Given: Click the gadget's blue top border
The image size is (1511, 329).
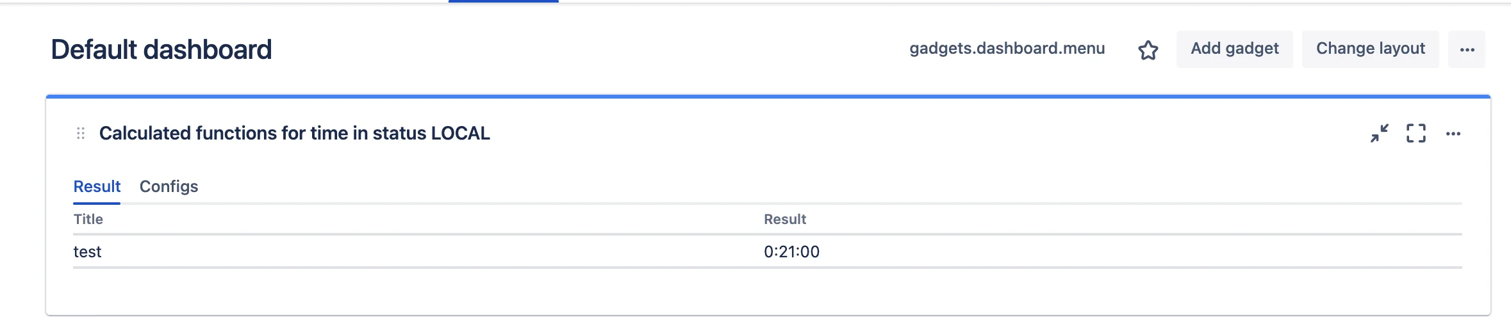Looking at the screenshot, I should click(x=768, y=97).
